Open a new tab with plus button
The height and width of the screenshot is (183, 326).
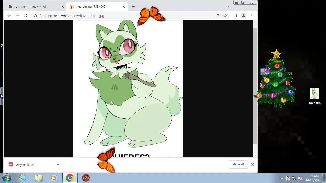point(133,7)
